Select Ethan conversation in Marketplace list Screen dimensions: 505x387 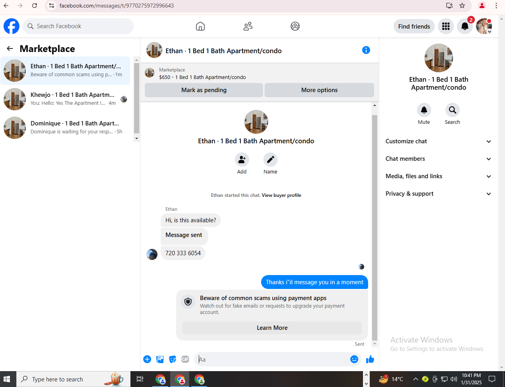65,71
